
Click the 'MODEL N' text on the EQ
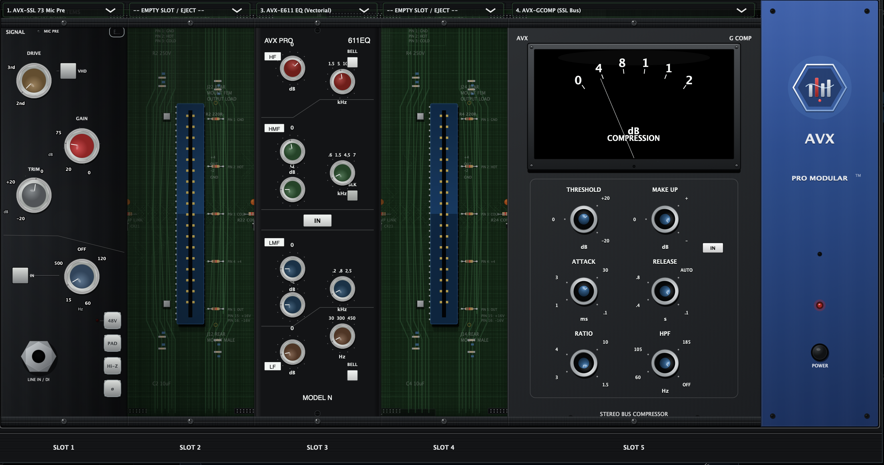(x=317, y=397)
